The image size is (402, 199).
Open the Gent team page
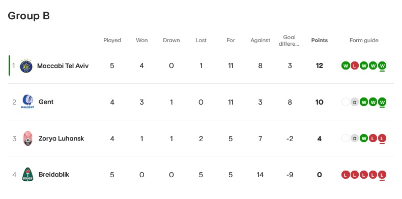tap(46, 102)
